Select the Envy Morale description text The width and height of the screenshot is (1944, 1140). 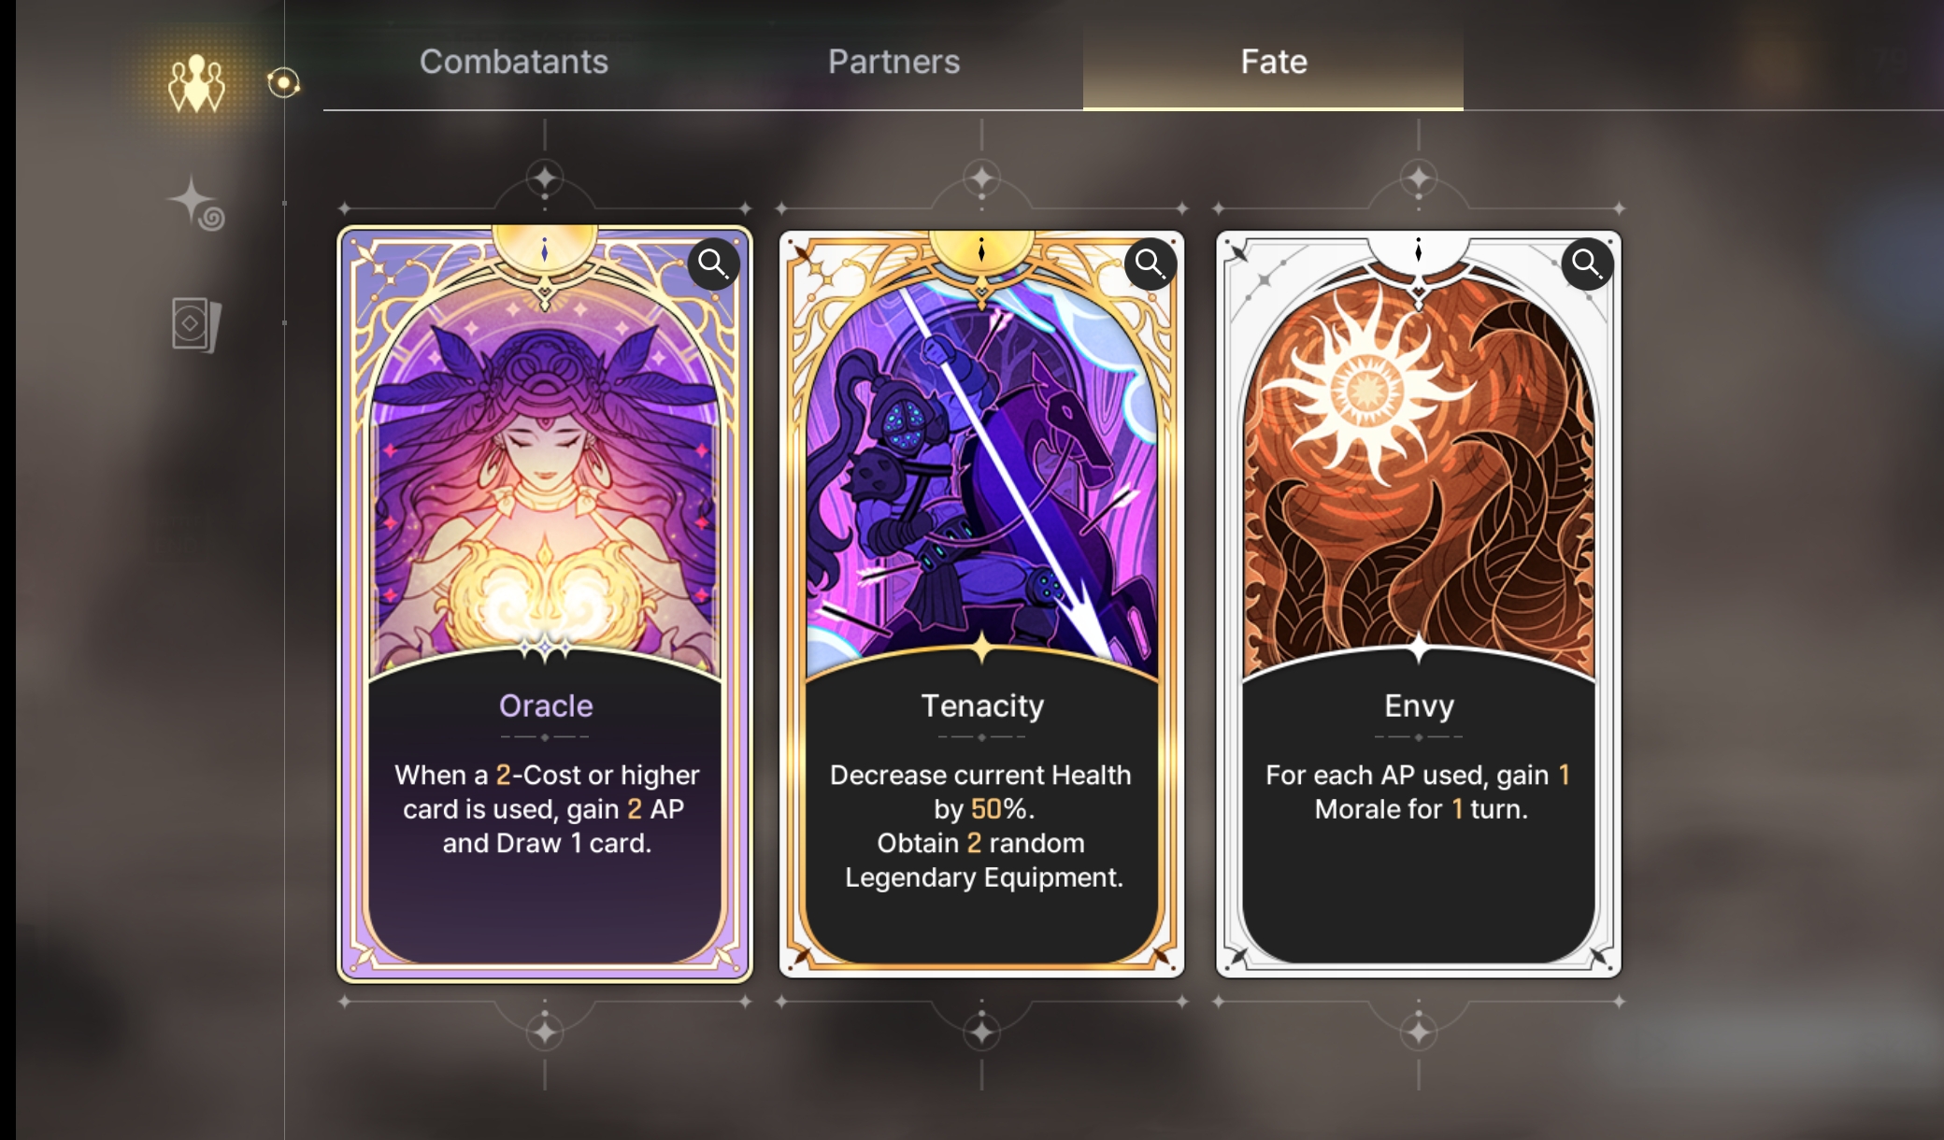point(1419,792)
